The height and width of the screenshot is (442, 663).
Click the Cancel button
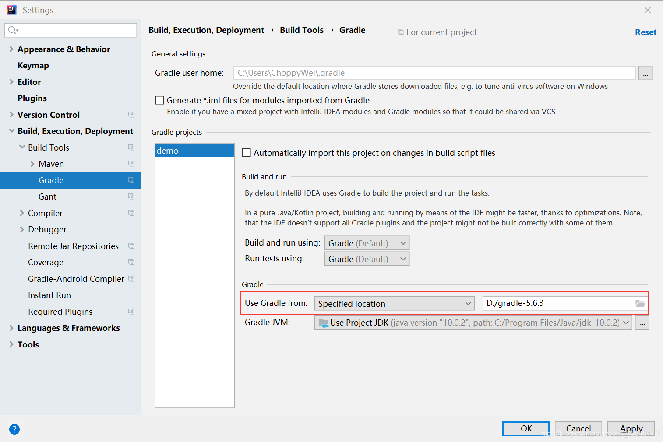click(x=578, y=428)
